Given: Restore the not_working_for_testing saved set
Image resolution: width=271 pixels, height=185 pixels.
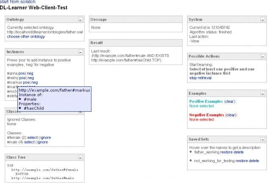Looking at the screenshot, I should pos(241,161).
